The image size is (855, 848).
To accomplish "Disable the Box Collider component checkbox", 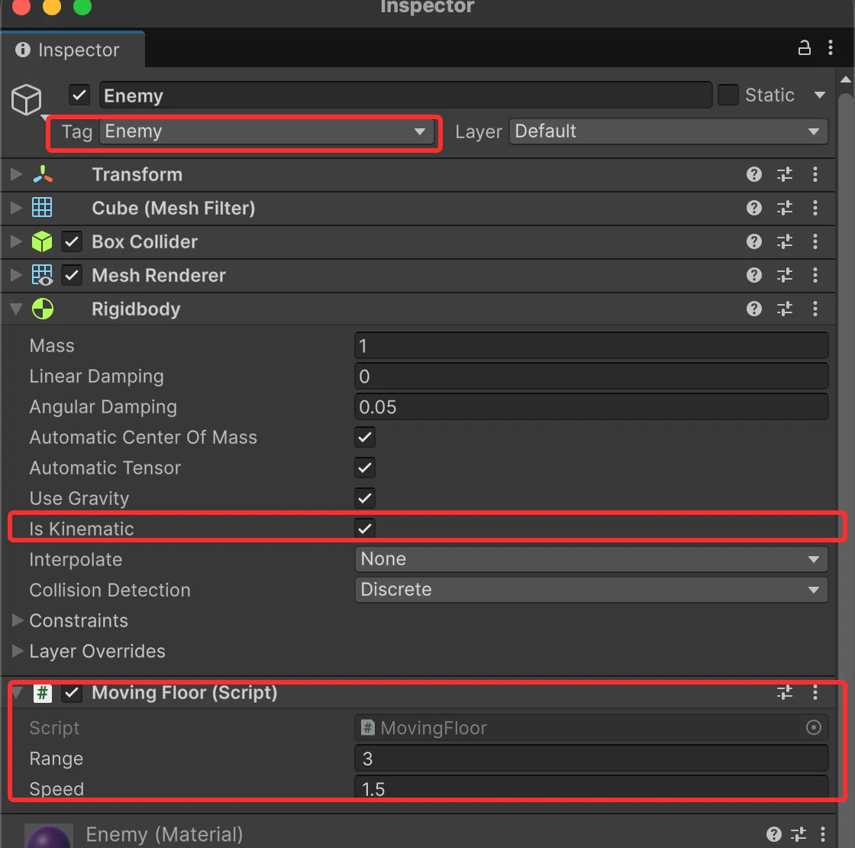I will 72,241.
